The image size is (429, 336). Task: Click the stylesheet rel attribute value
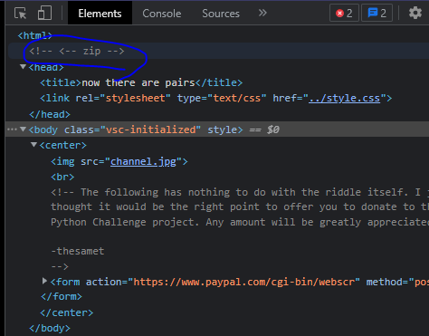tap(135, 98)
